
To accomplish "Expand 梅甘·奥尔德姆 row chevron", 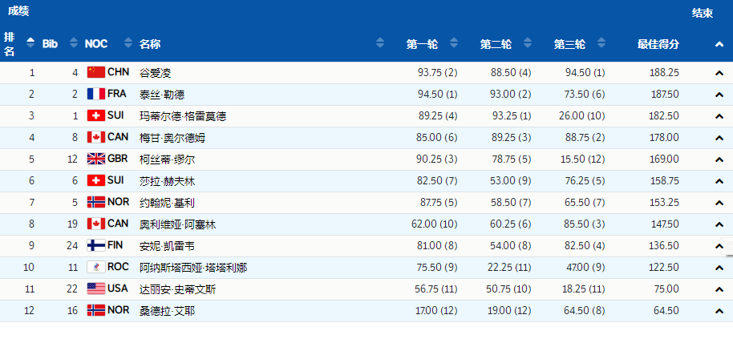I will click(x=719, y=138).
